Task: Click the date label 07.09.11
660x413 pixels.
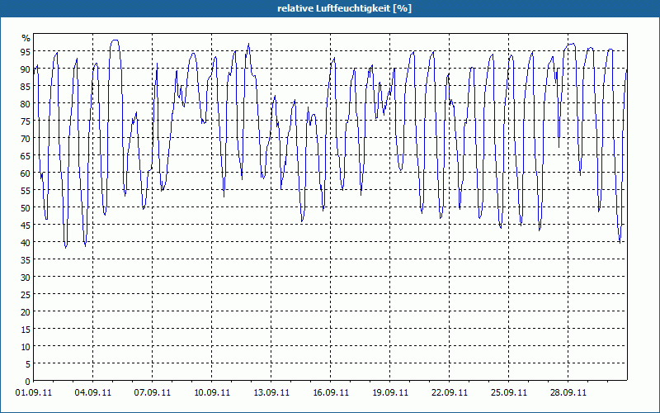Action: tap(153, 392)
